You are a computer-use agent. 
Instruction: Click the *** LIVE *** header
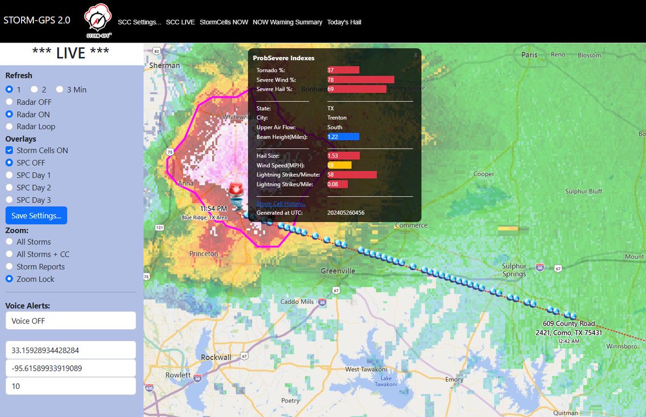(71, 53)
